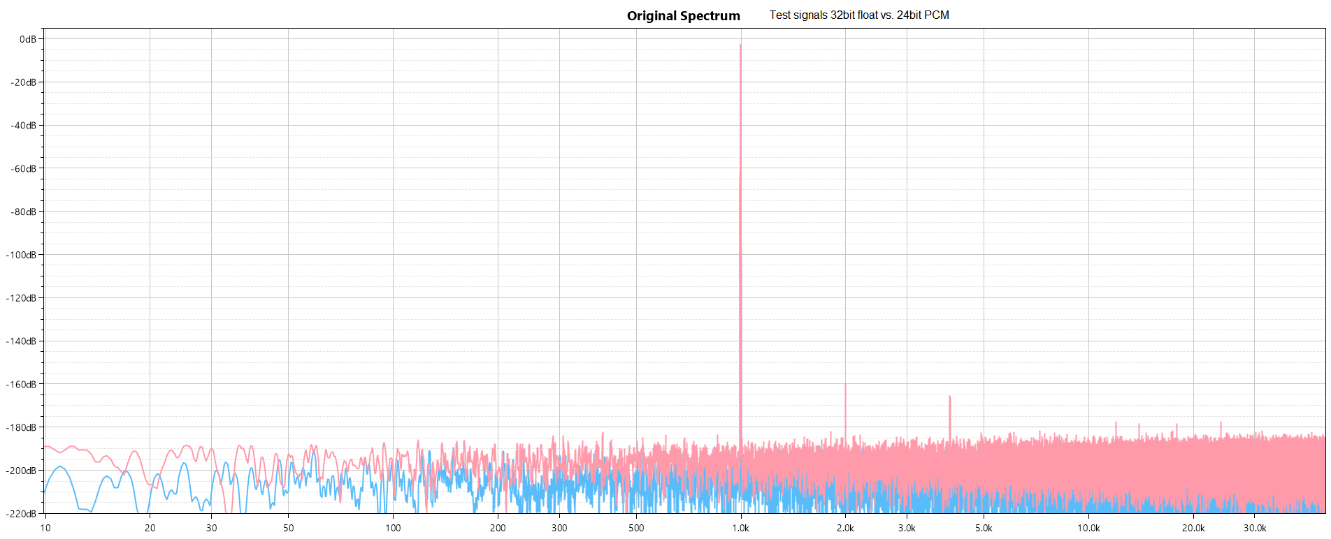The image size is (1331, 539).
Task: Click the 50 Hz x-axis label
Action: [x=289, y=528]
